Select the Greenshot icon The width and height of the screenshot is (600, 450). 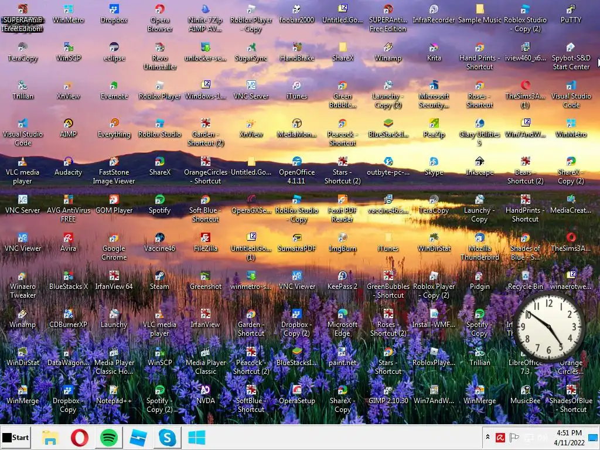(x=206, y=281)
